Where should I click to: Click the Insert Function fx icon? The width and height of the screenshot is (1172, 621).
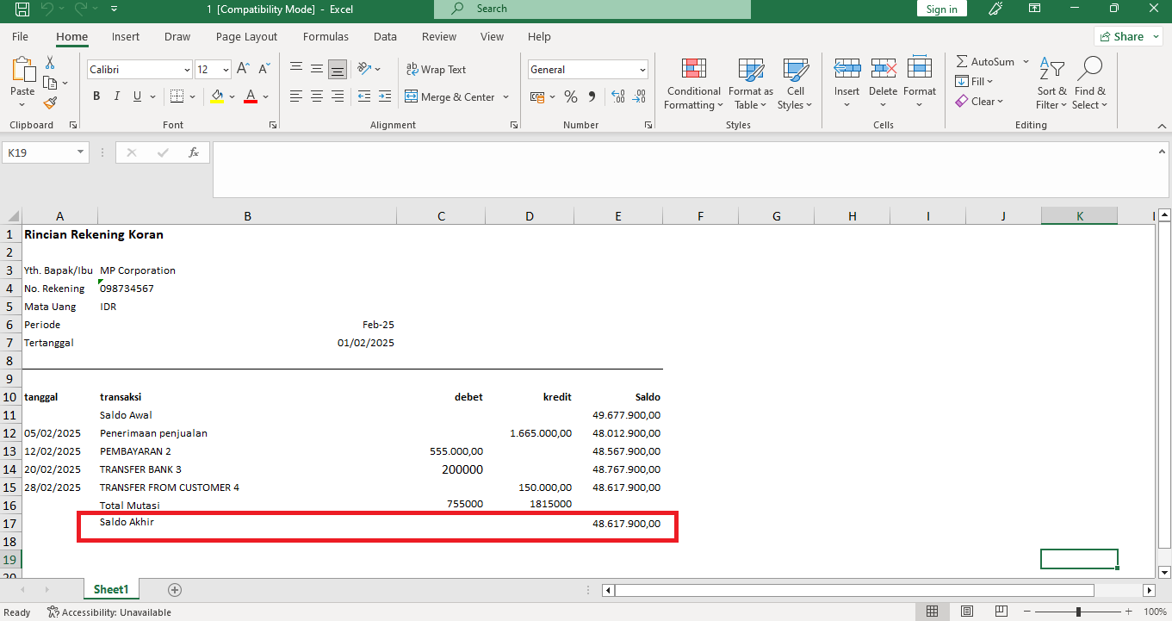point(194,152)
